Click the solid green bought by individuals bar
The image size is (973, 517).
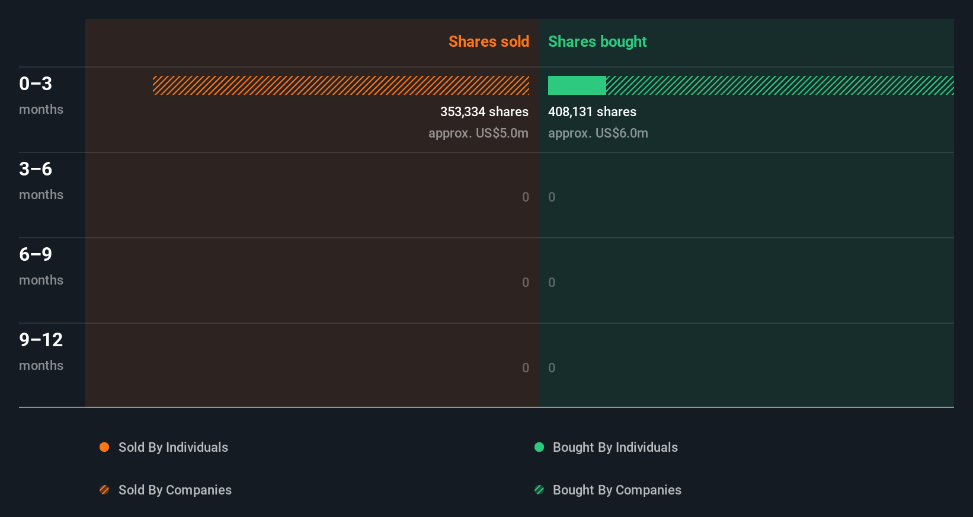(x=577, y=85)
